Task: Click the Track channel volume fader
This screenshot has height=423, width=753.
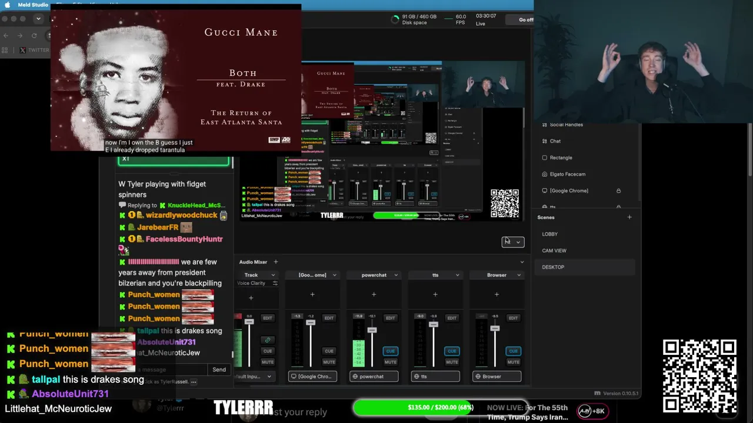Action: [249, 322]
